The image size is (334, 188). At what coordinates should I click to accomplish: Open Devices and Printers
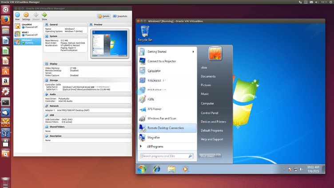tap(214, 121)
